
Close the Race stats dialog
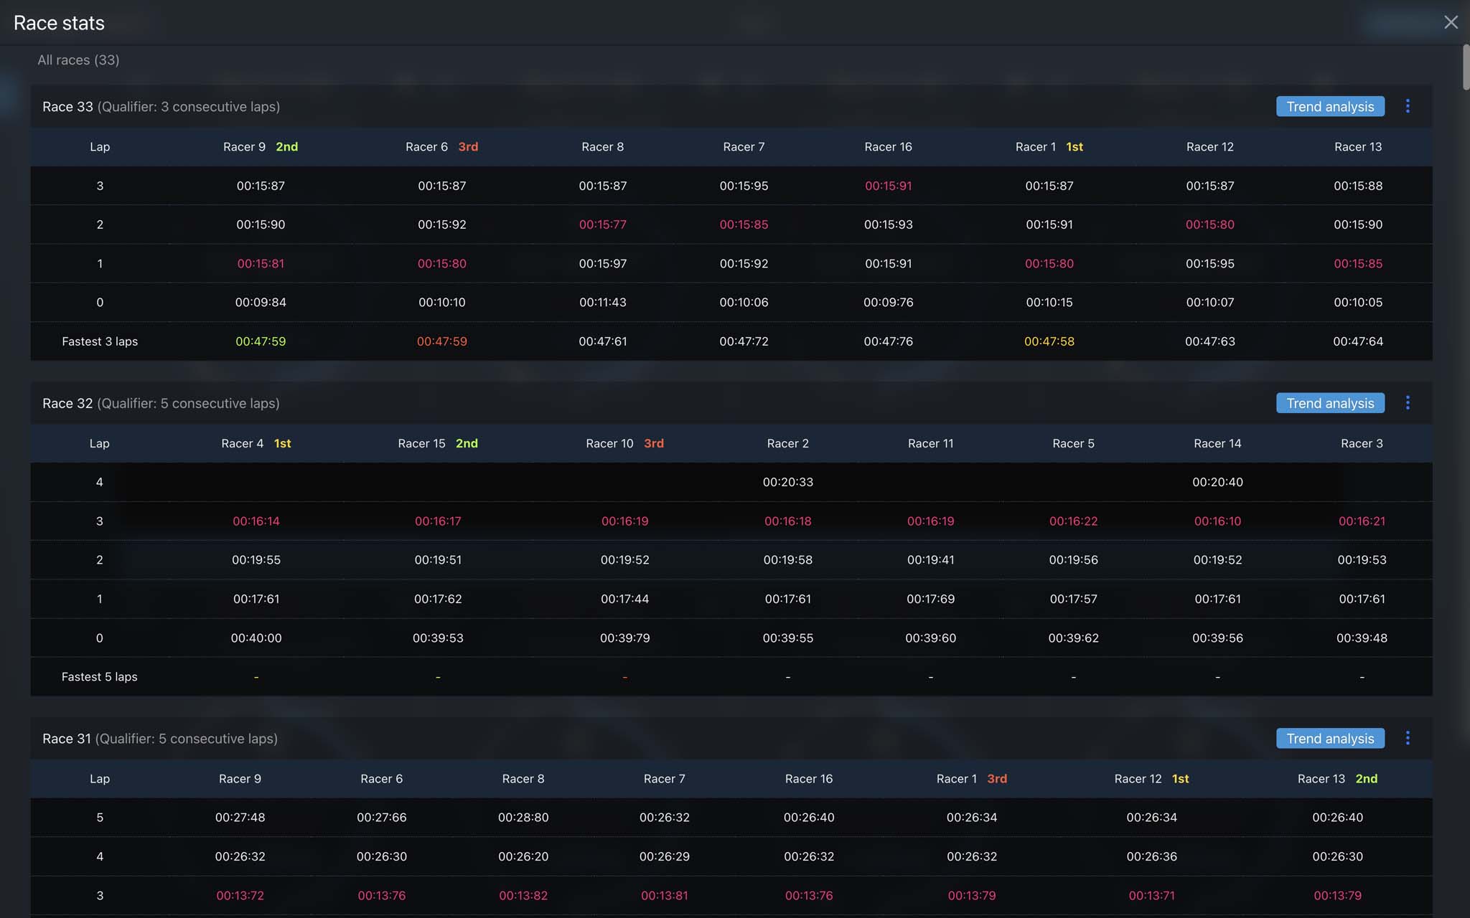1451,22
